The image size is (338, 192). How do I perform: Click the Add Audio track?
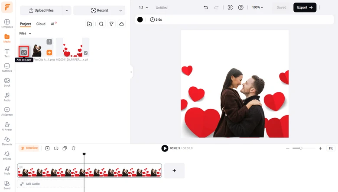[x=50, y=184]
